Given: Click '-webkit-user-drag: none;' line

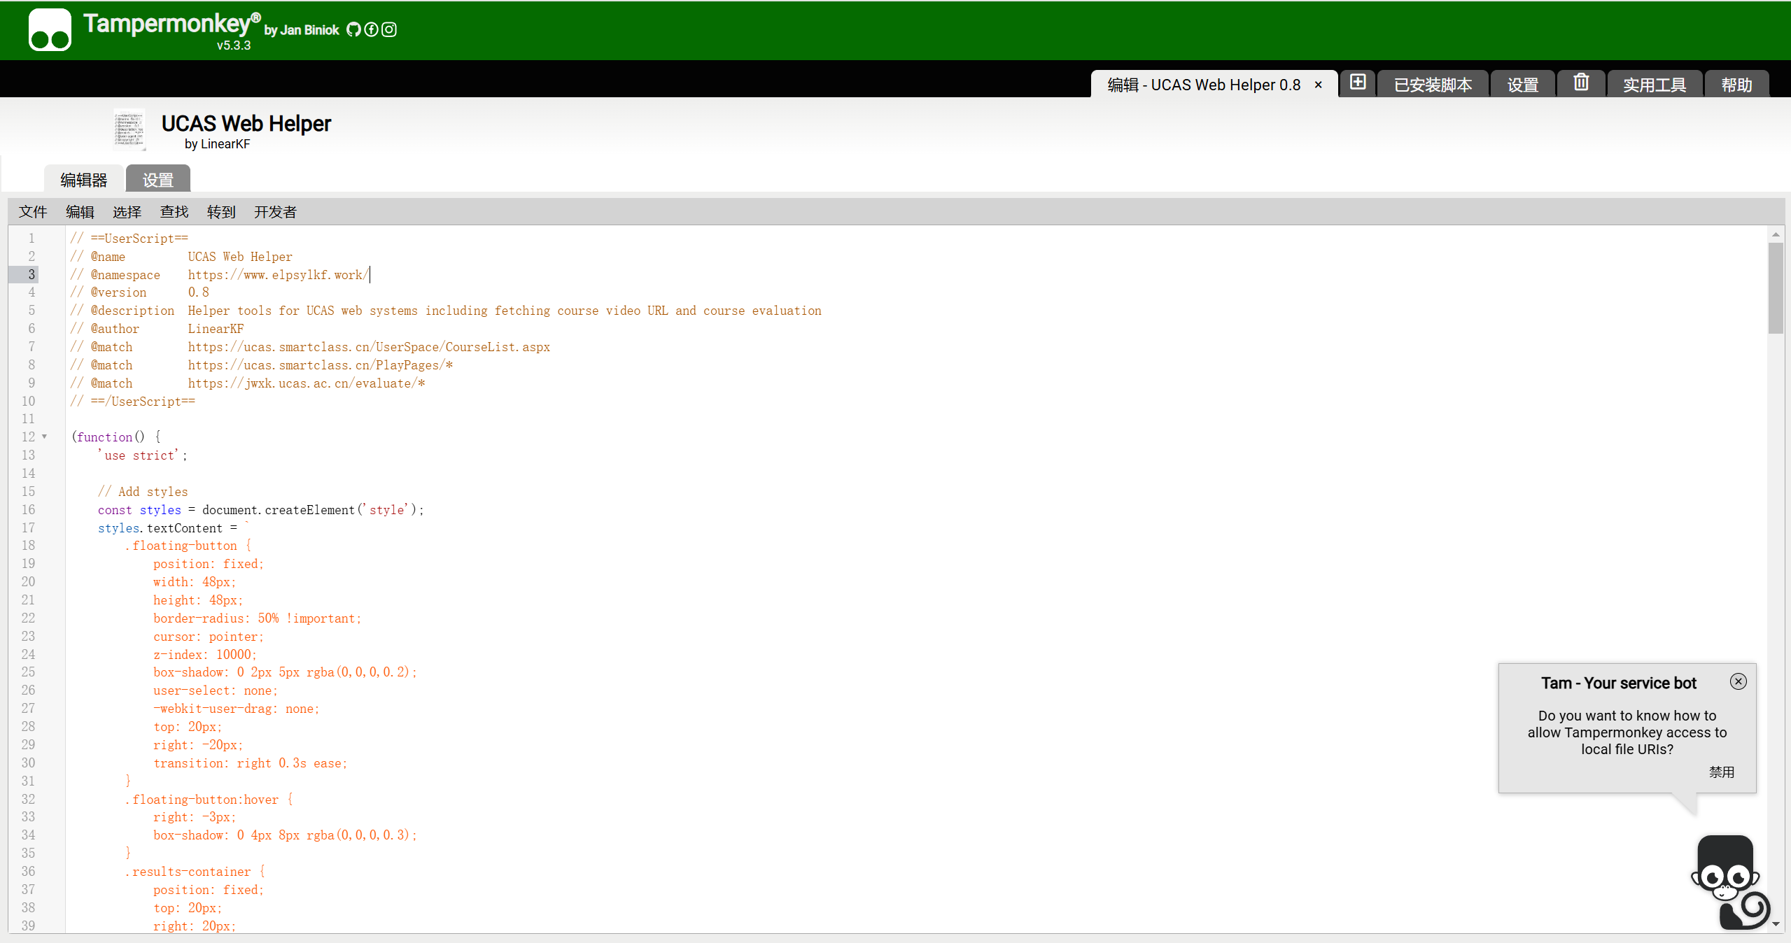Looking at the screenshot, I should [237, 709].
